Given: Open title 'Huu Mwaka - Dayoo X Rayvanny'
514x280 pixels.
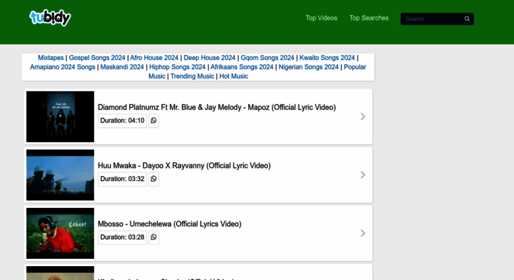Looking at the screenshot, I should (184, 165).
